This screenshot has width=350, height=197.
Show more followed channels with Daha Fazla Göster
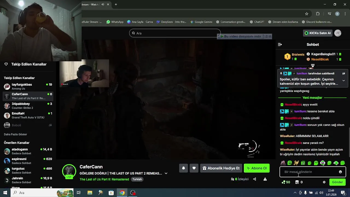[x=15, y=134]
